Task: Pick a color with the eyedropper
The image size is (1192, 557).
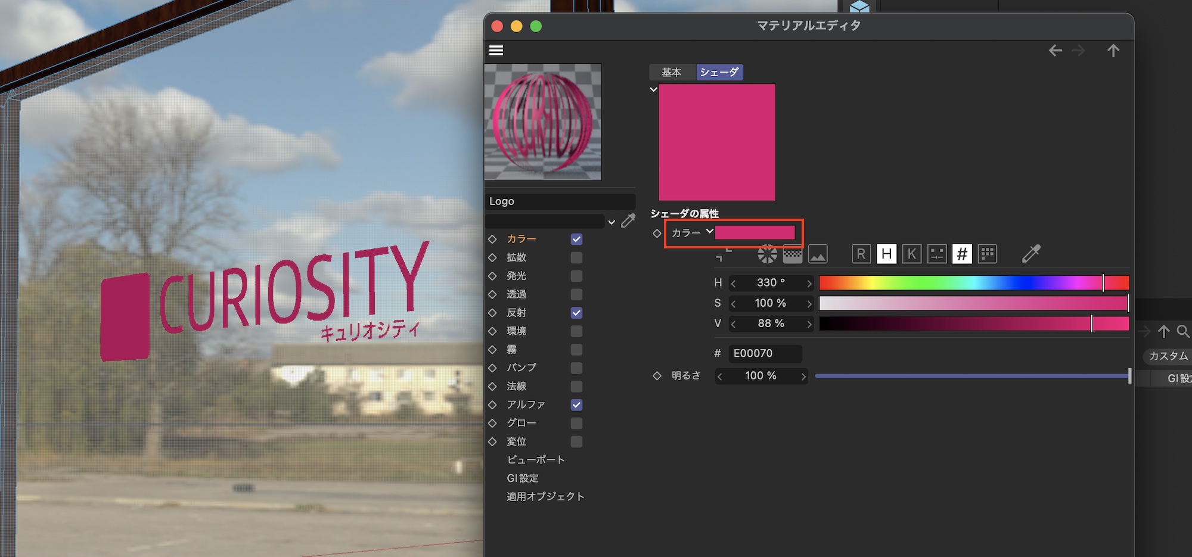Action: coord(1031,254)
